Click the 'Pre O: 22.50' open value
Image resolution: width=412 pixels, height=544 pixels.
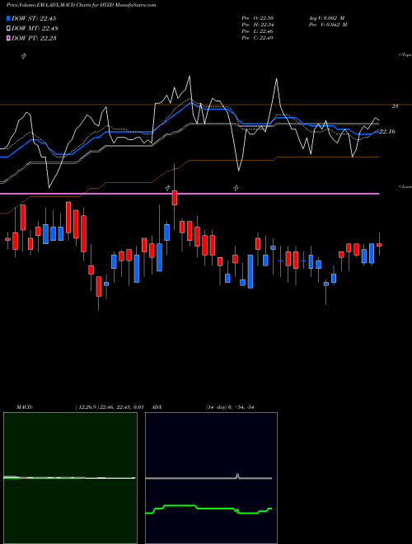click(258, 18)
